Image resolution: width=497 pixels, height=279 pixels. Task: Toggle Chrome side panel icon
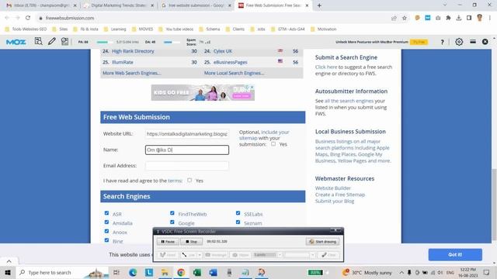[x=469, y=18]
